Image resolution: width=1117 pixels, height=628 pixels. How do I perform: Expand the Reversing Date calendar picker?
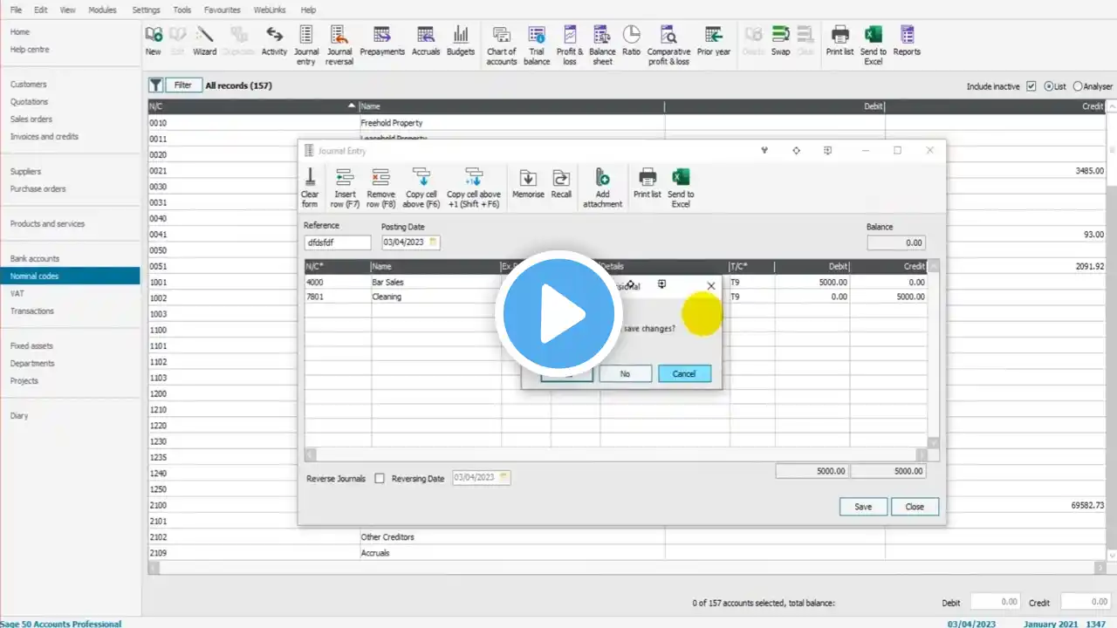point(504,477)
